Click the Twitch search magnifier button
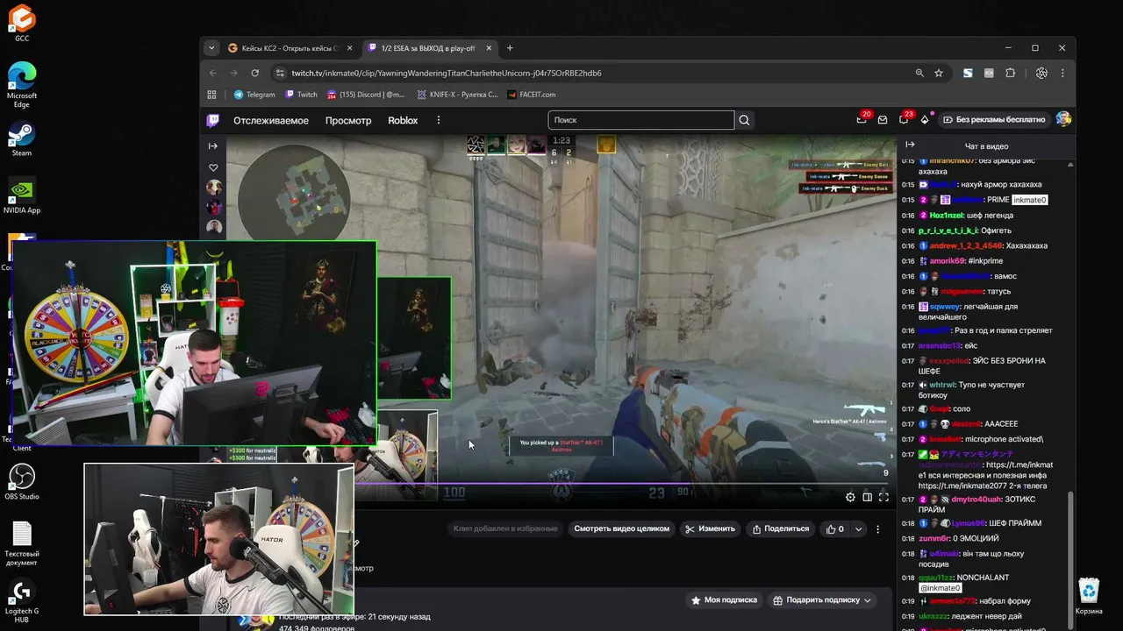Image resolution: width=1123 pixels, height=631 pixels. pos(744,120)
